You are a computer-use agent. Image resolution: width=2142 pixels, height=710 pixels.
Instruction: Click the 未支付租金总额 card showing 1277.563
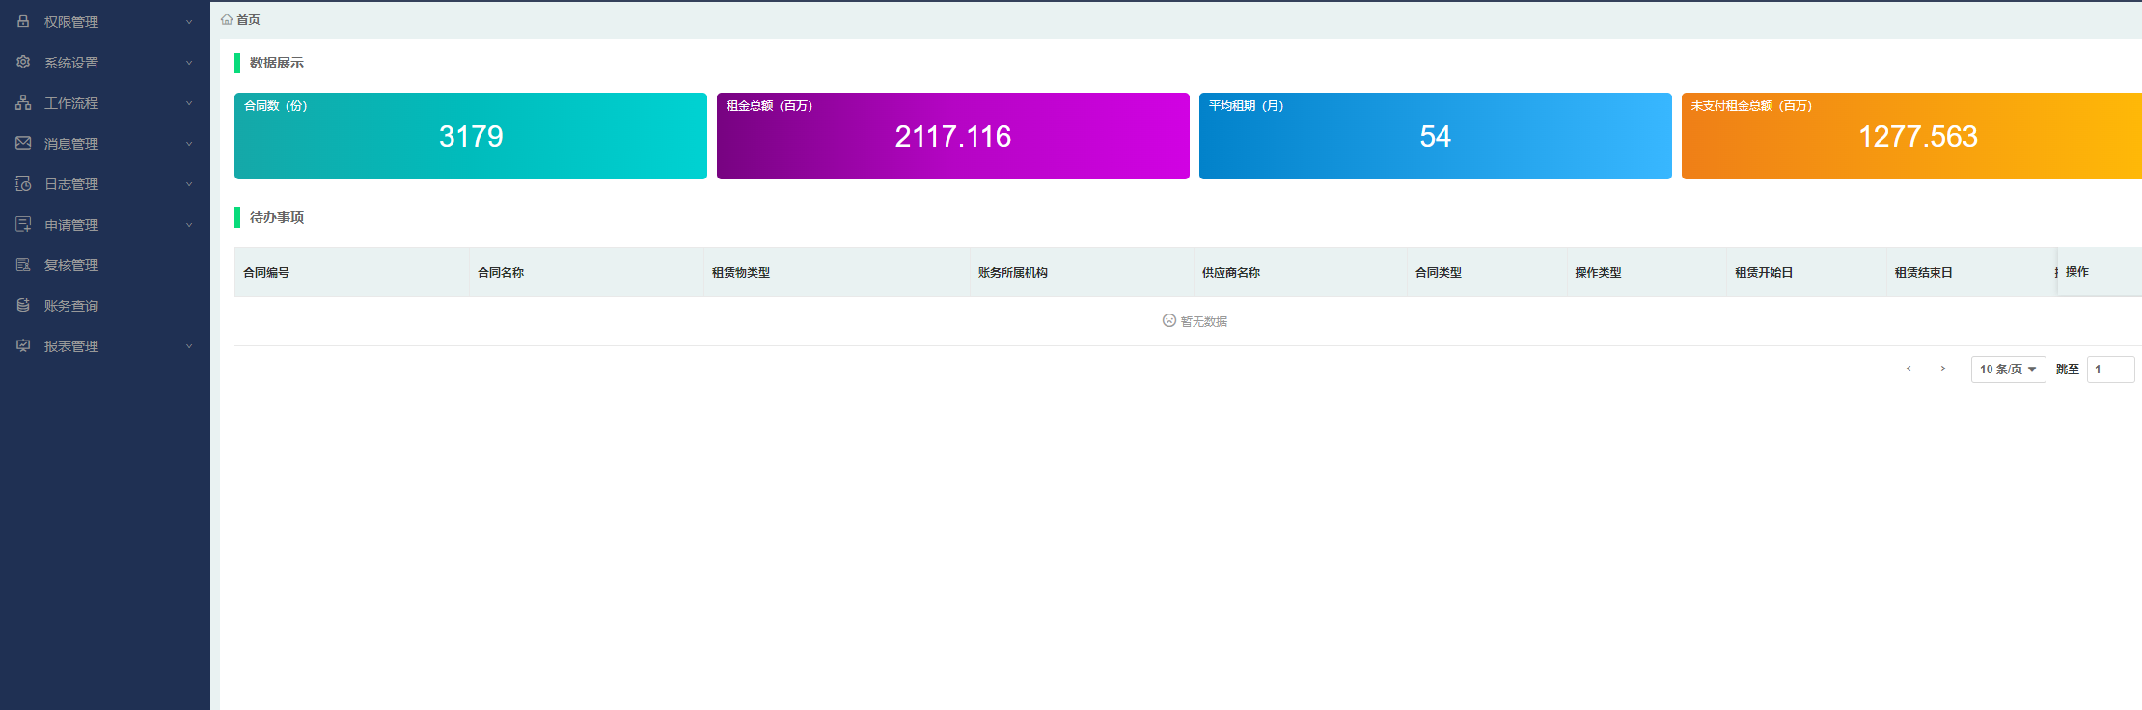click(1911, 136)
